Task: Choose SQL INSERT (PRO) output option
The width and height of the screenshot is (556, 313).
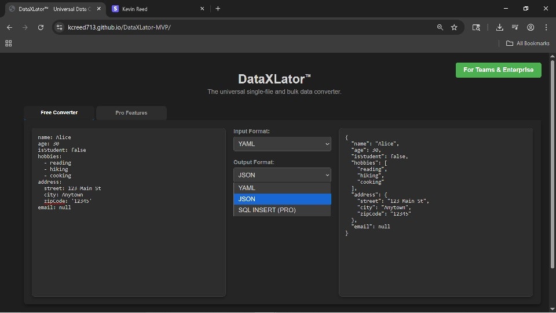Action: click(282, 210)
